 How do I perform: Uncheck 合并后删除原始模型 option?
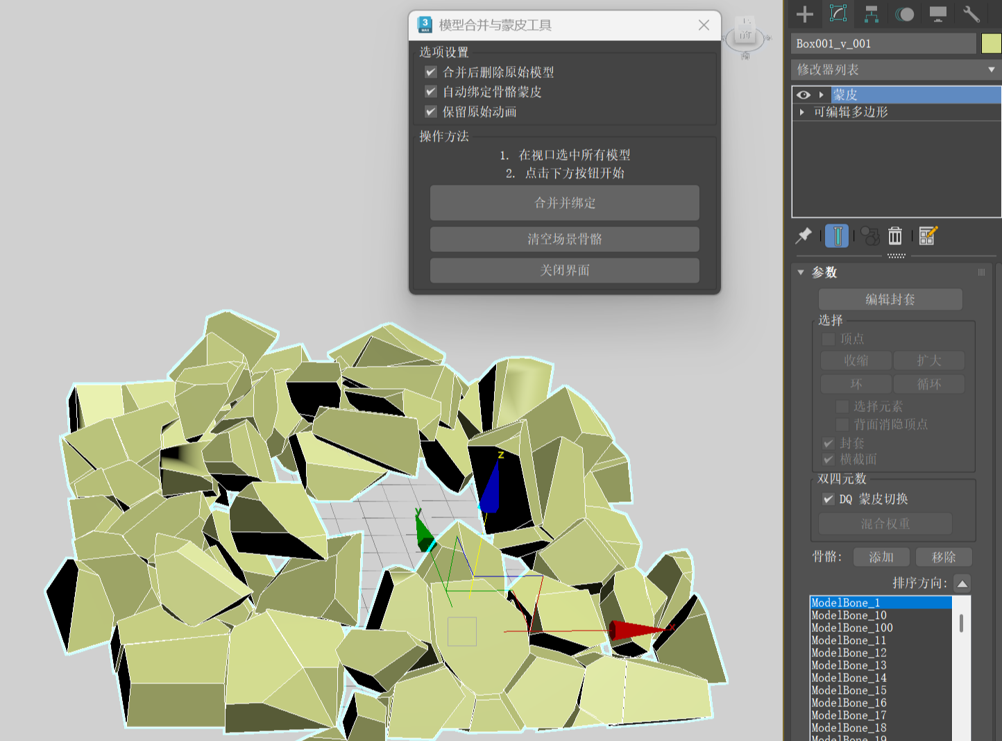[x=431, y=72]
